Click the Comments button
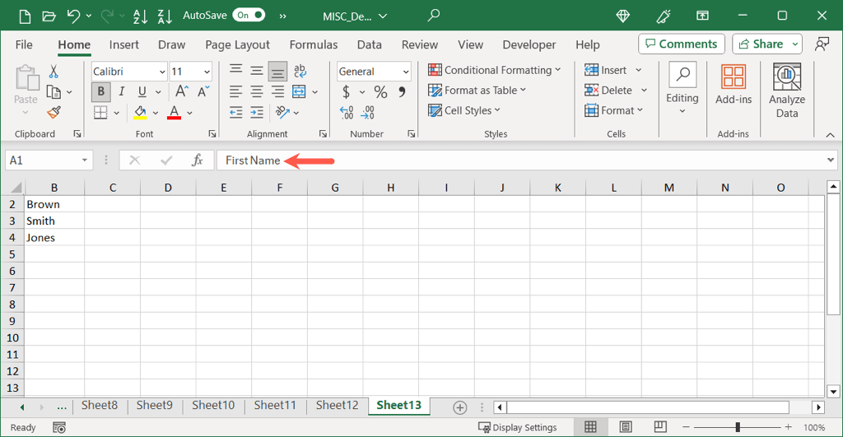 [x=681, y=44]
